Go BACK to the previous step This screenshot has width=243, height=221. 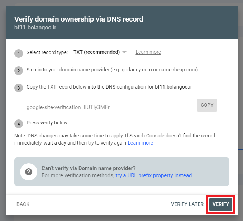coord(23,204)
